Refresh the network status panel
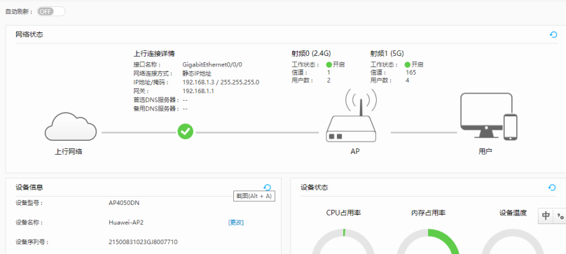The height and width of the screenshot is (254, 566). [553, 35]
